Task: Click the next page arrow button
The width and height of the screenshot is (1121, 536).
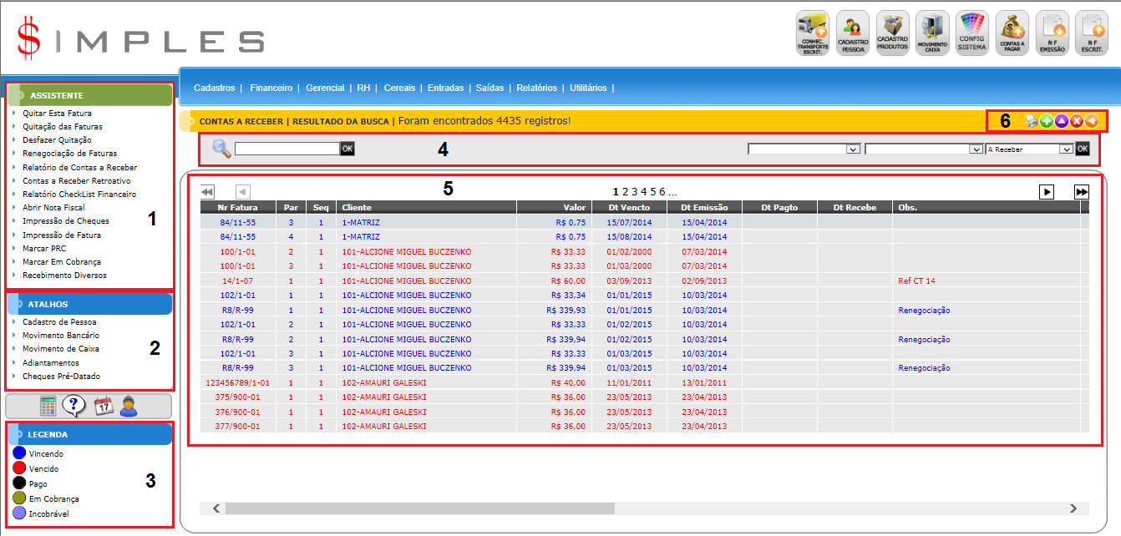Action: tap(1047, 192)
